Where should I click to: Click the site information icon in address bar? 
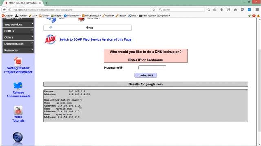coord(10,10)
